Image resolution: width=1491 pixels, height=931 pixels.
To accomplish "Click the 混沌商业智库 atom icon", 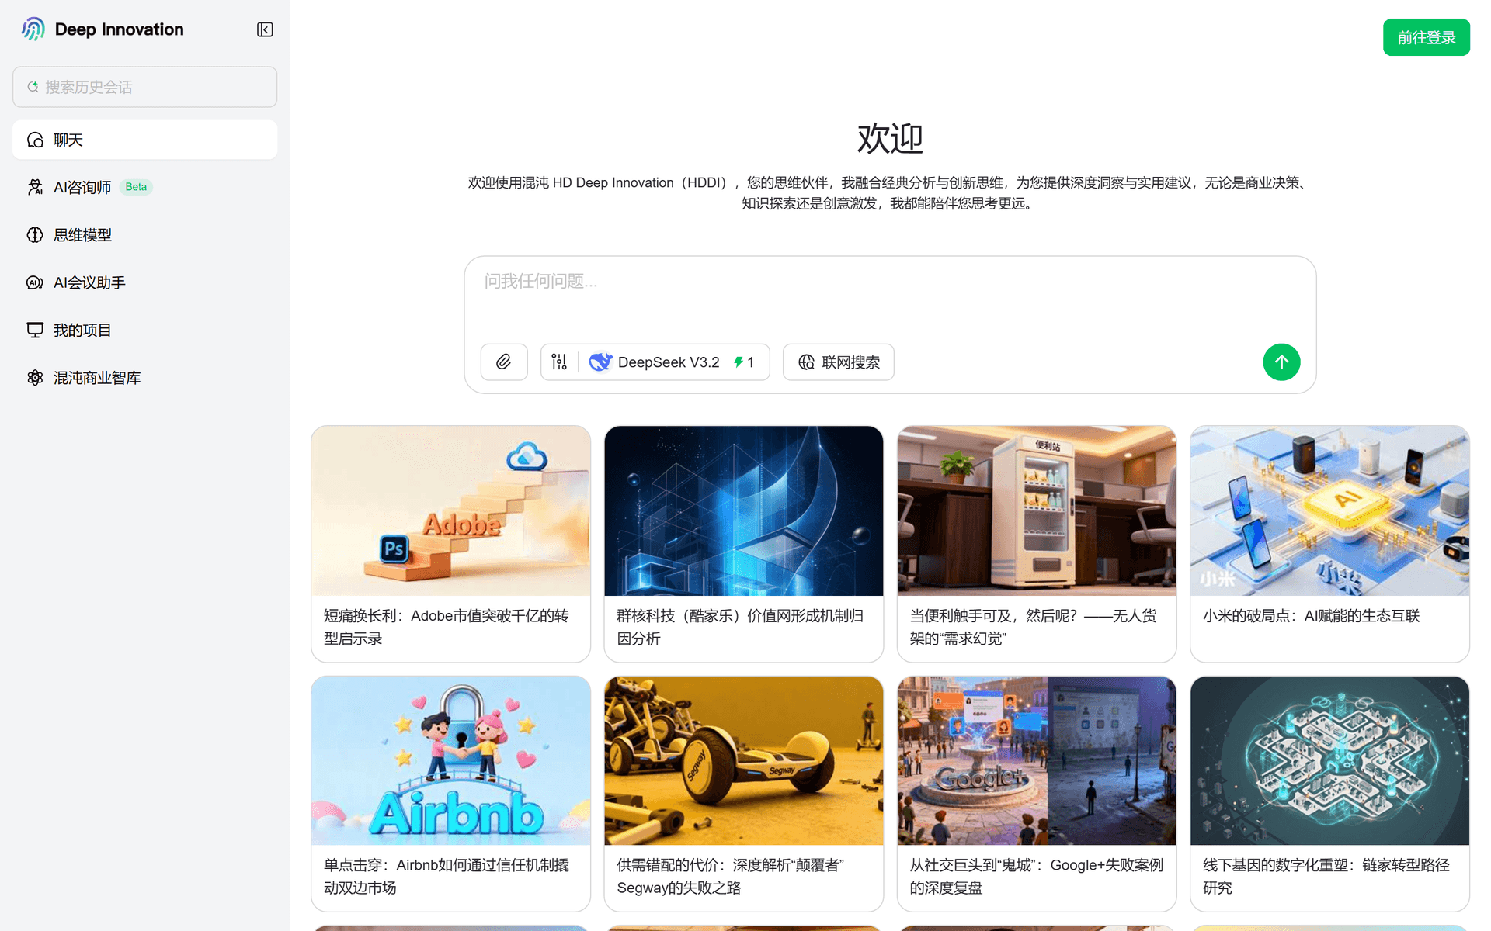I will click(35, 378).
